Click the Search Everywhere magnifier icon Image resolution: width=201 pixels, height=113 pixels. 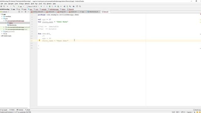click(80, 6)
